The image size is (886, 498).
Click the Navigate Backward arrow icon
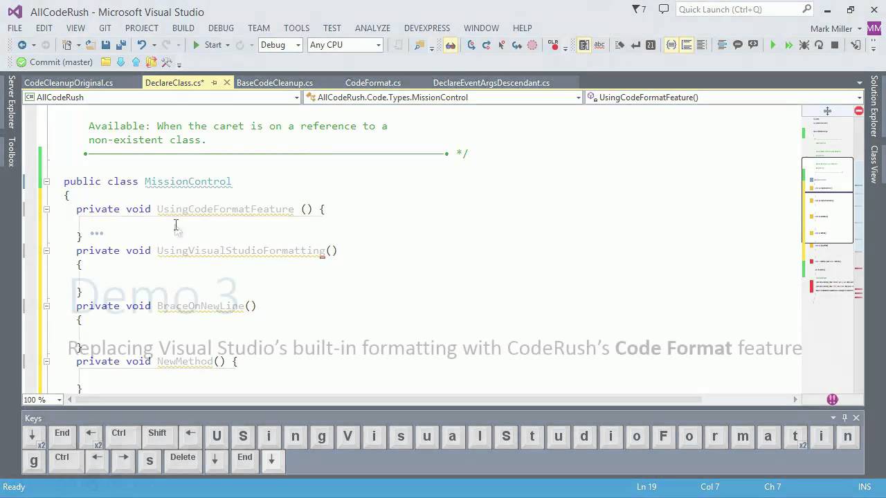(22, 45)
